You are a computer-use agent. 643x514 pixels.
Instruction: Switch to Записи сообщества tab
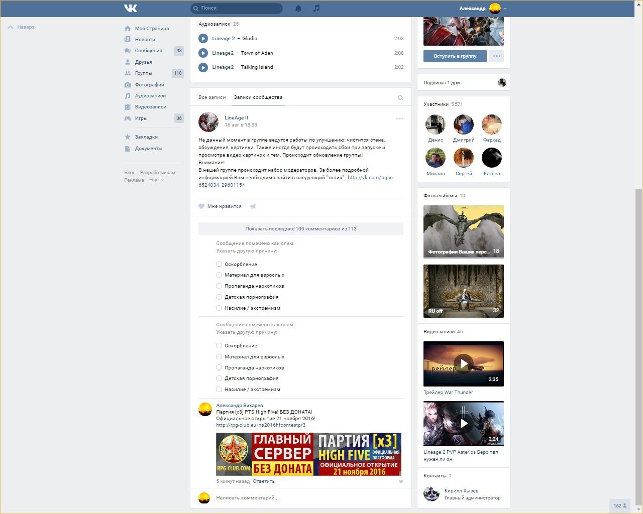[258, 97]
